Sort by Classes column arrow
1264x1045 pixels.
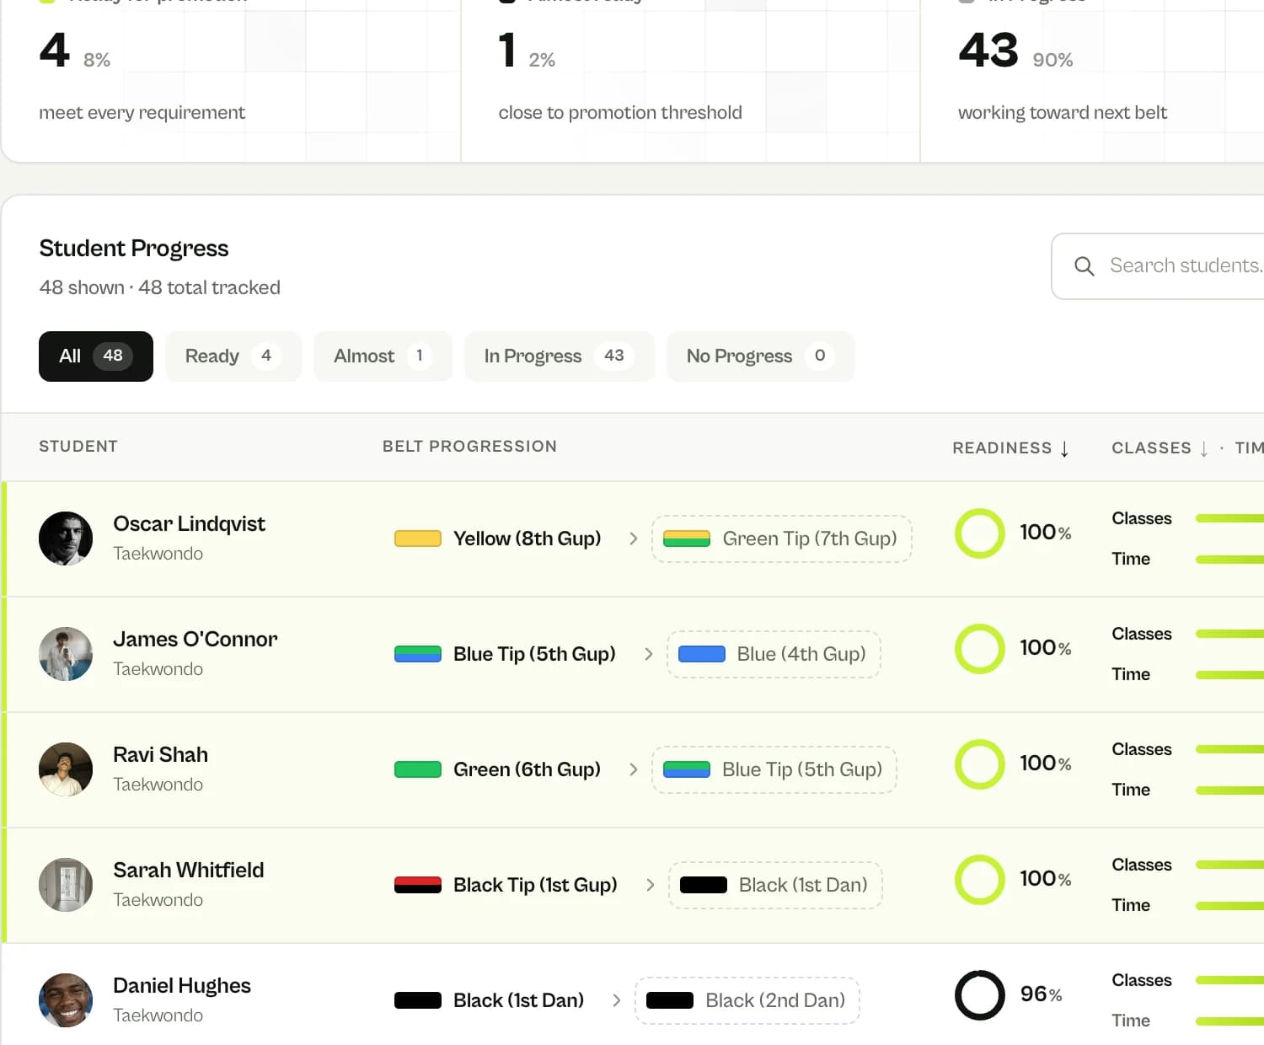coord(1204,448)
